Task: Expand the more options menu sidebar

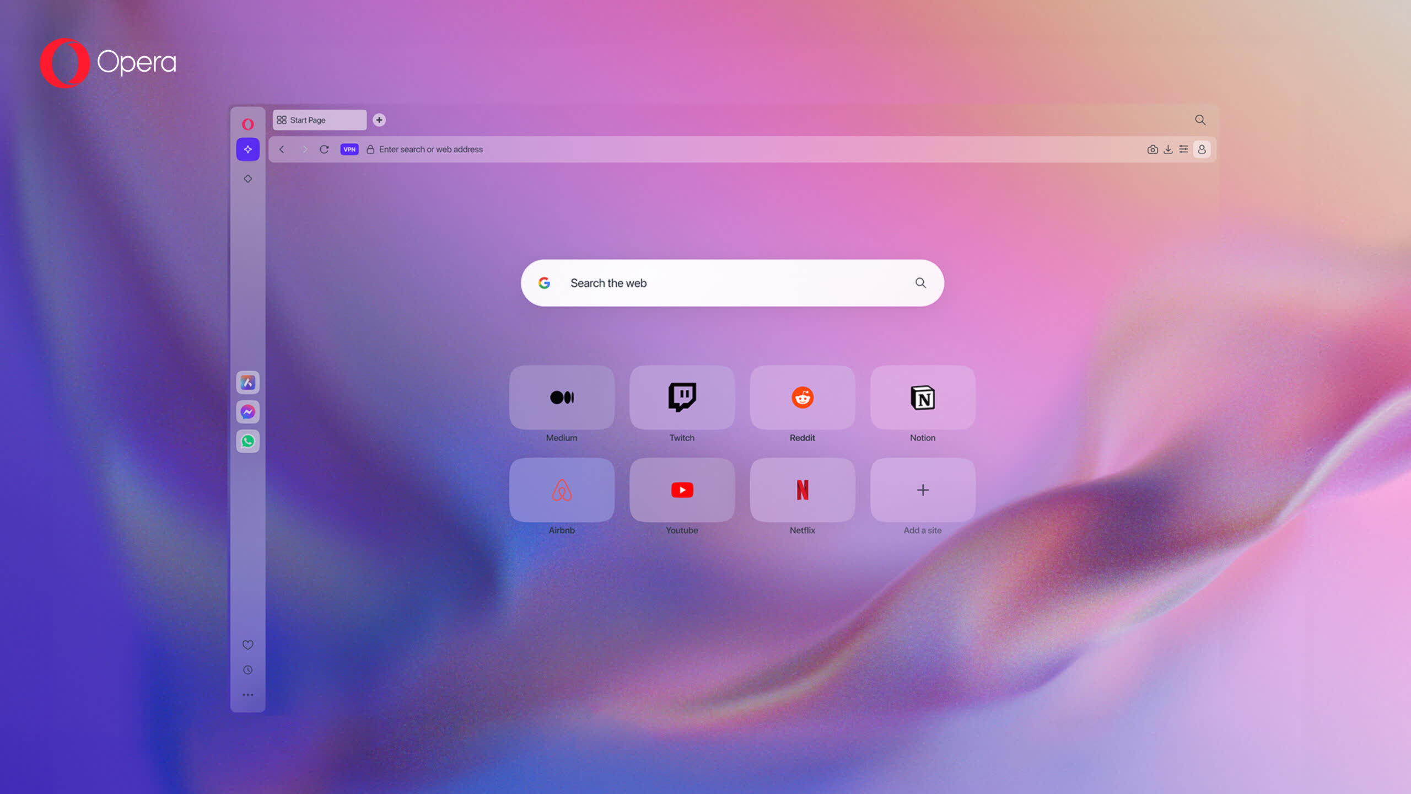Action: click(x=247, y=695)
